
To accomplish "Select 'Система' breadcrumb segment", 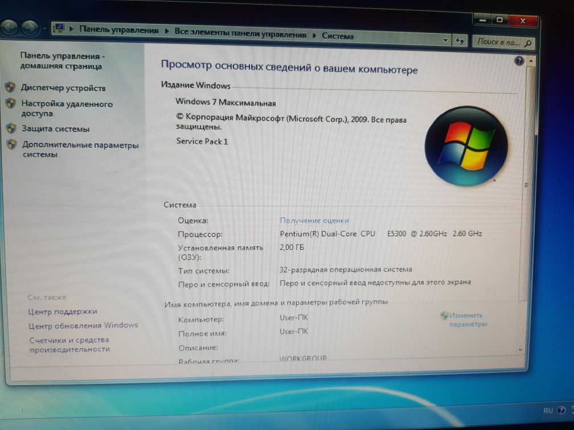I will (x=338, y=36).
